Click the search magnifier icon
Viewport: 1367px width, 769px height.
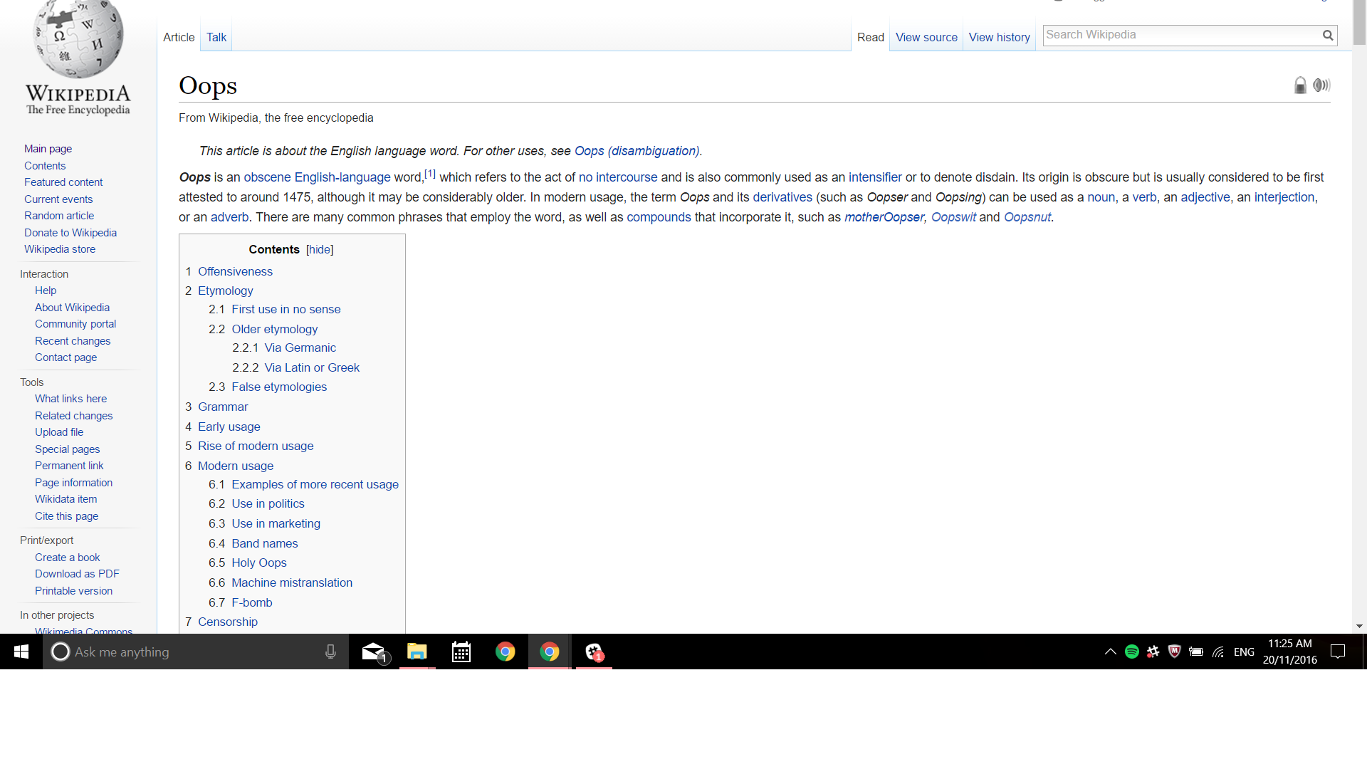point(1328,35)
